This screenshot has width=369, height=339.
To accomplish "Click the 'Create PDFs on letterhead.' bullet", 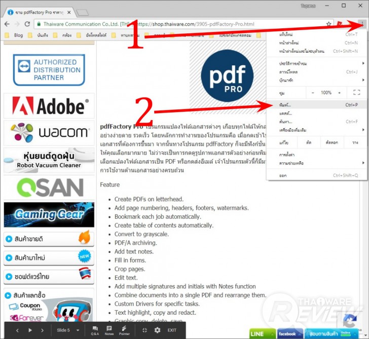I will (x=149, y=199).
